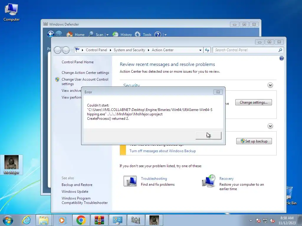This screenshot has width=302, height=226.
Task: Open Windows Update link
Action: (75, 191)
